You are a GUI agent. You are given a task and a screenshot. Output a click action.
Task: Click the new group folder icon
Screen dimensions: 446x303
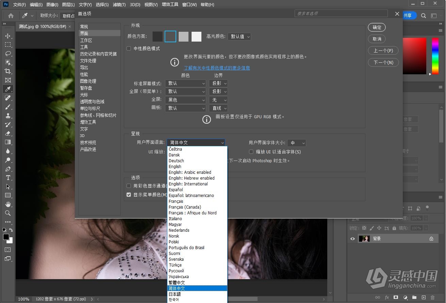pyautogui.click(x=414, y=297)
